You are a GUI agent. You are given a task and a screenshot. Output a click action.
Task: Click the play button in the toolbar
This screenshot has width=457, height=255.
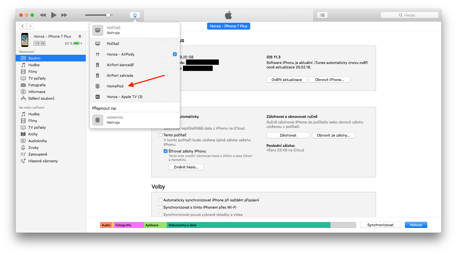(54, 15)
